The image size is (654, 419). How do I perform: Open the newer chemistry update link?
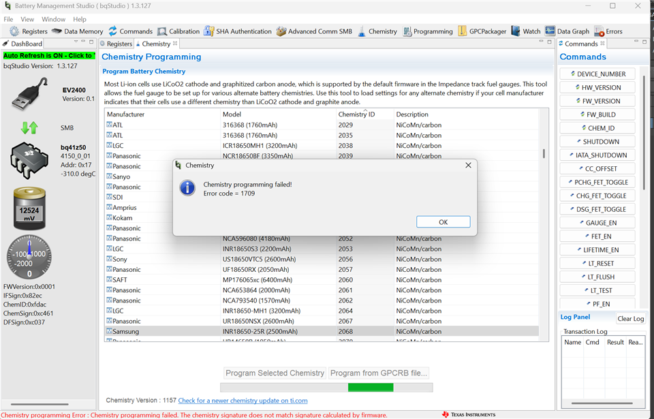pos(243,401)
